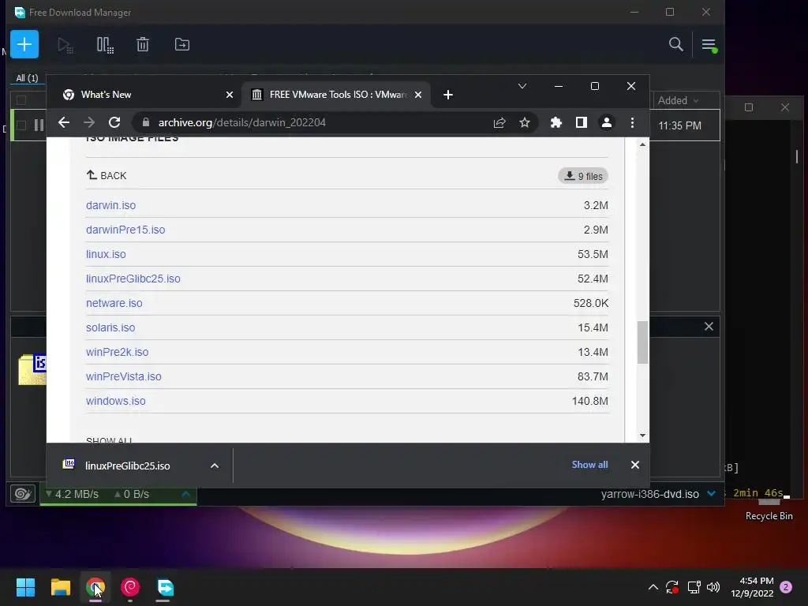Image resolution: width=808 pixels, height=606 pixels.
Task: Expand the traffic speed panel arrow
Action: tap(186, 494)
